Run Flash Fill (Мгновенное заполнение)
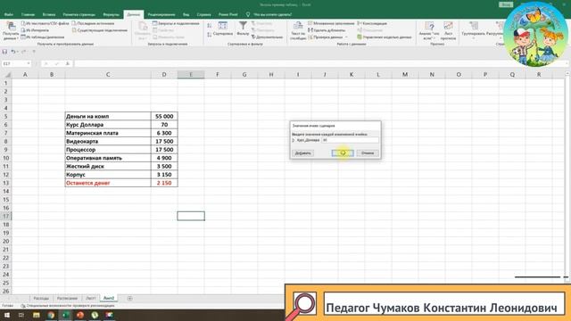Screen dimensions: 571x321 click(x=331, y=23)
